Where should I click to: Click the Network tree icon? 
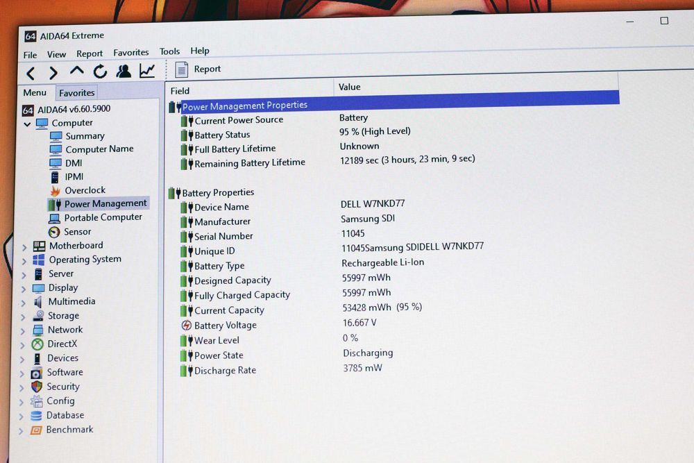[x=38, y=330]
